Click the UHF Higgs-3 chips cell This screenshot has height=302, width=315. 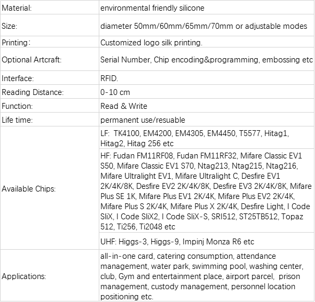click(207, 241)
